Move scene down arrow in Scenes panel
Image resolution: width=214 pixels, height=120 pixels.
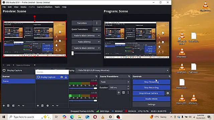pos(23,106)
